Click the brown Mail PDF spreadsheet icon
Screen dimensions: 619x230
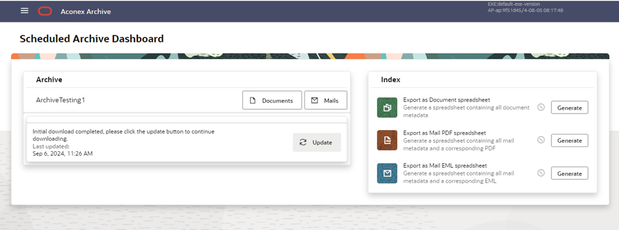point(388,140)
